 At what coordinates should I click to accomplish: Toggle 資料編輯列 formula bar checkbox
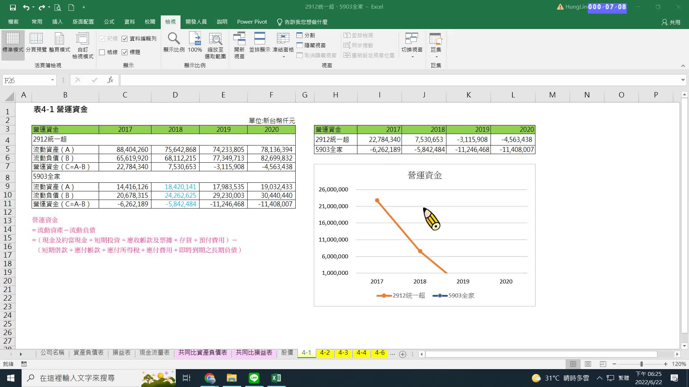125,39
